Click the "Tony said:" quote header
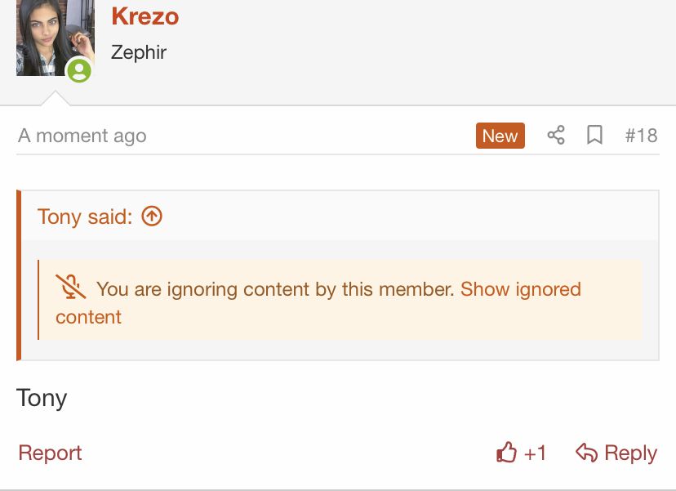Screen dimensions: 676x491 point(84,216)
